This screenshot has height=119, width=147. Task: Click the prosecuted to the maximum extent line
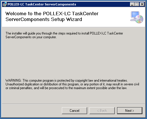tap(66, 88)
